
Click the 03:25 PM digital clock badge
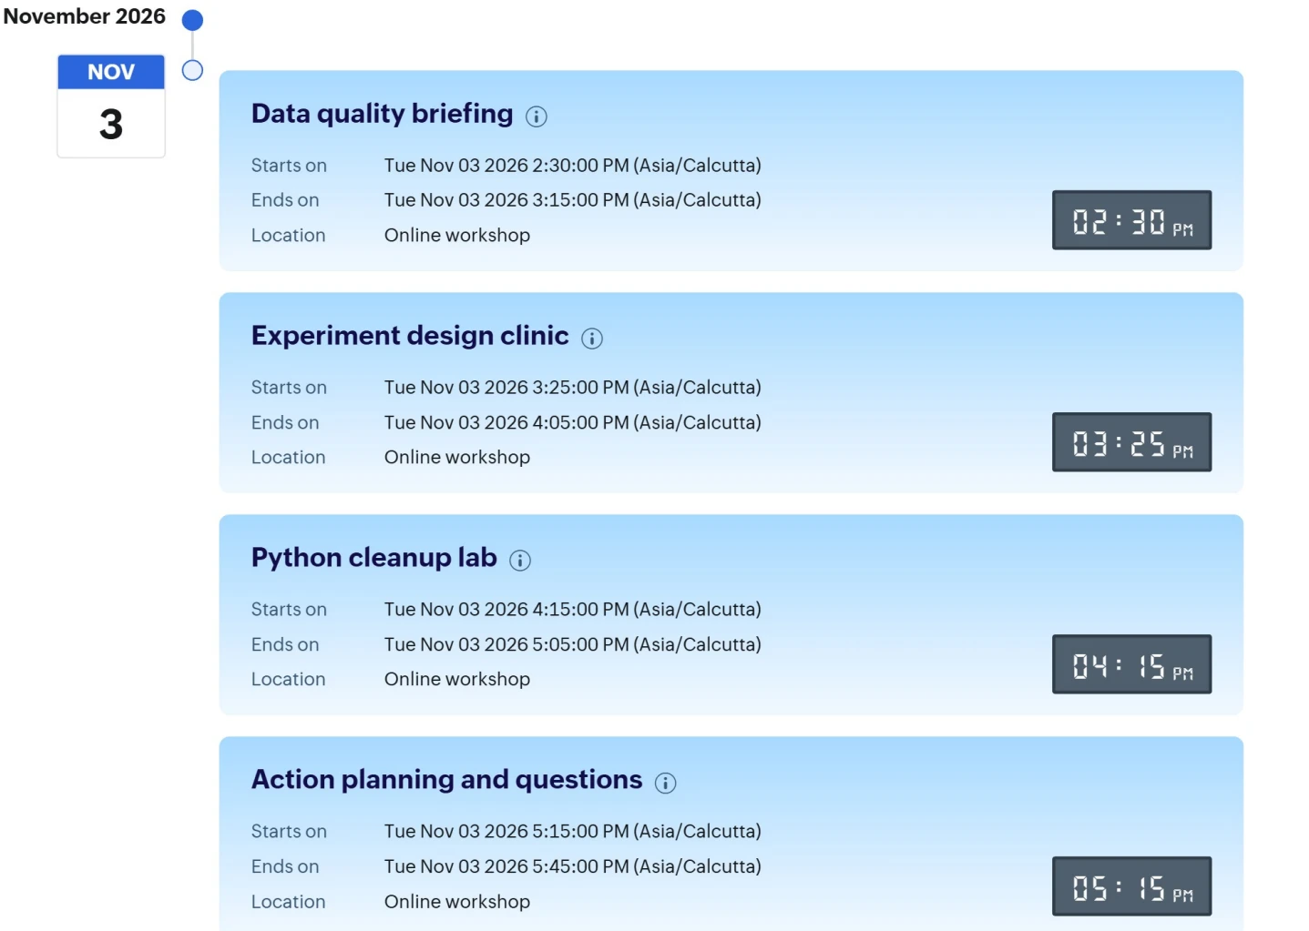pyautogui.click(x=1132, y=442)
